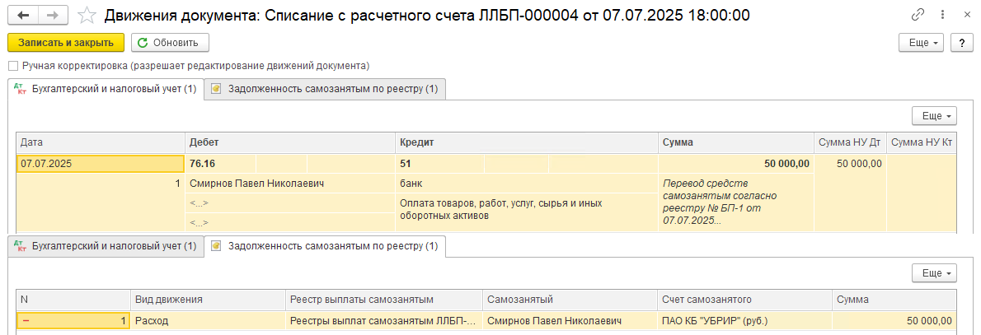Enable the Ручная корректировка checkbox

(13, 65)
